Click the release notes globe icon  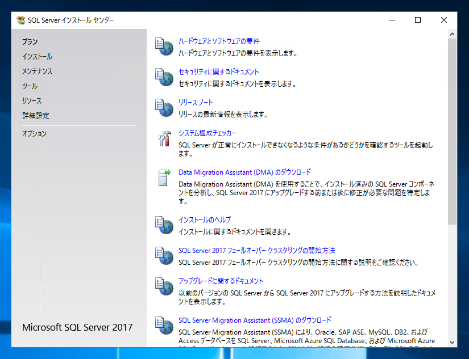(164, 108)
